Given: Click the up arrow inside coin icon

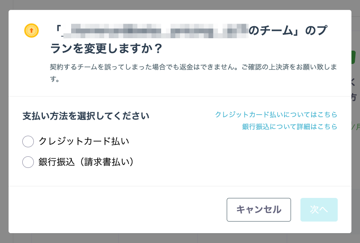Looking at the screenshot, I should pos(31,30).
